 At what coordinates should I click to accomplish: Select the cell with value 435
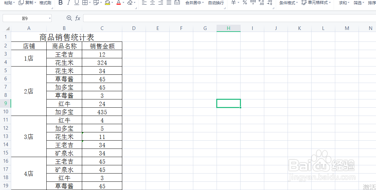point(102,112)
